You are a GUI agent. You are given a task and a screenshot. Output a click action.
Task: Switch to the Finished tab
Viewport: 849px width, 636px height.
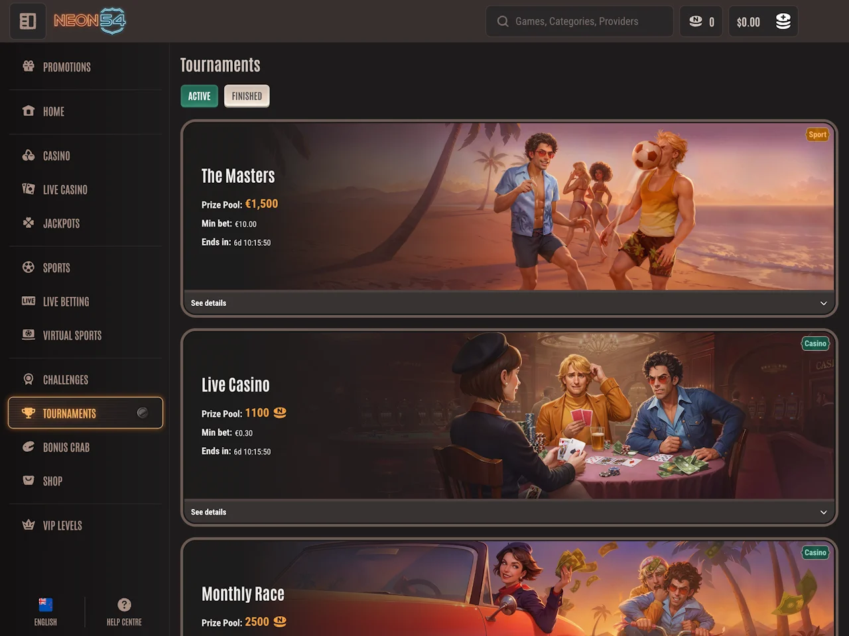[247, 96]
